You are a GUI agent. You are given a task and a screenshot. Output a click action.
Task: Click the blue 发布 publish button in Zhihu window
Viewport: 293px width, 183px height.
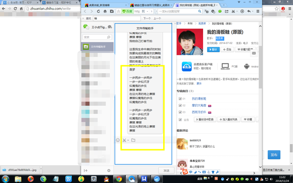tap(274, 155)
